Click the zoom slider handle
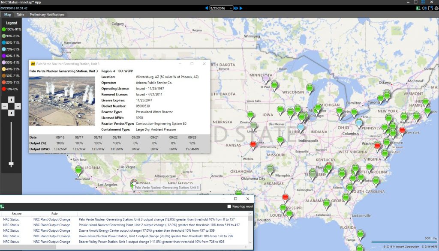 click(x=11, y=164)
